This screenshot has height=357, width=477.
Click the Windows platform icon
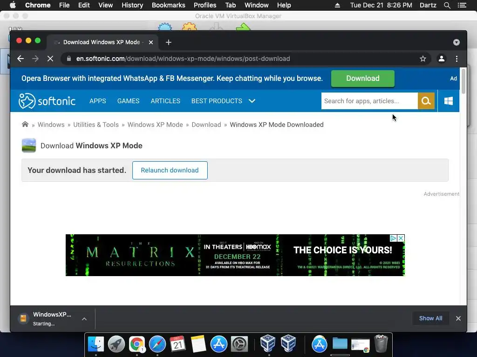(449, 101)
